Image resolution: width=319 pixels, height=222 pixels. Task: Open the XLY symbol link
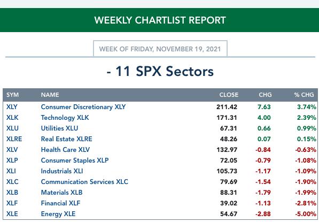[12, 107]
